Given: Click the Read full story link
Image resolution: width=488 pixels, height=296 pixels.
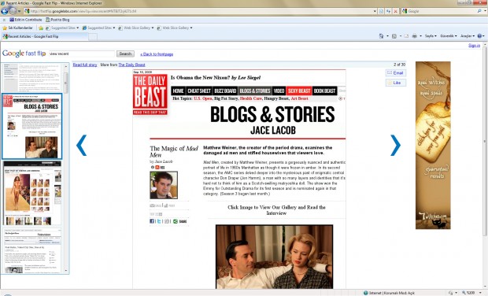Looking at the screenshot, I should [x=85, y=65].
